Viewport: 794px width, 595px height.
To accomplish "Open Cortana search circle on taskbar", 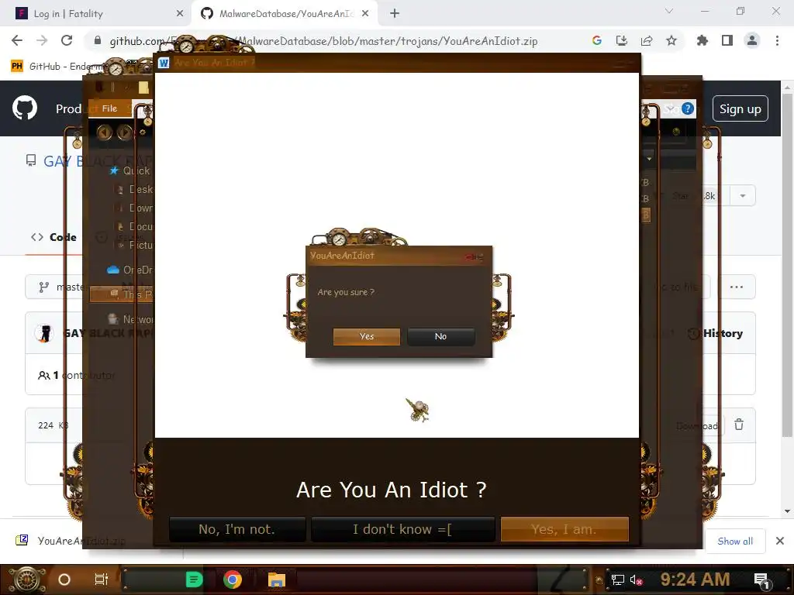I will coord(64,580).
